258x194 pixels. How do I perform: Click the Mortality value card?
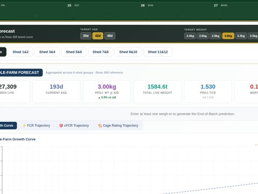[x=246, y=92]
